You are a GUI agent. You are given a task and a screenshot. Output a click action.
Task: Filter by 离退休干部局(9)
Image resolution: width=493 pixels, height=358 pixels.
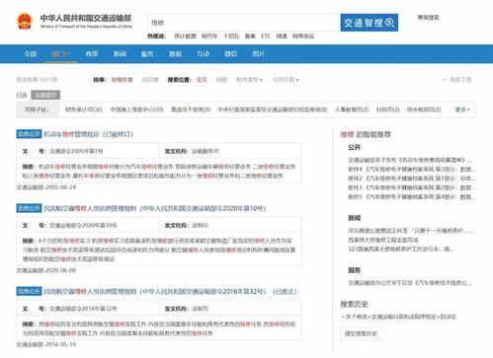pos(191,109)
